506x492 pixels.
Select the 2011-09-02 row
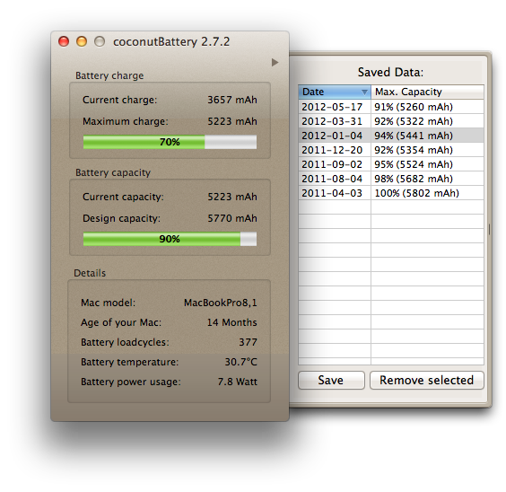point(391,164)
